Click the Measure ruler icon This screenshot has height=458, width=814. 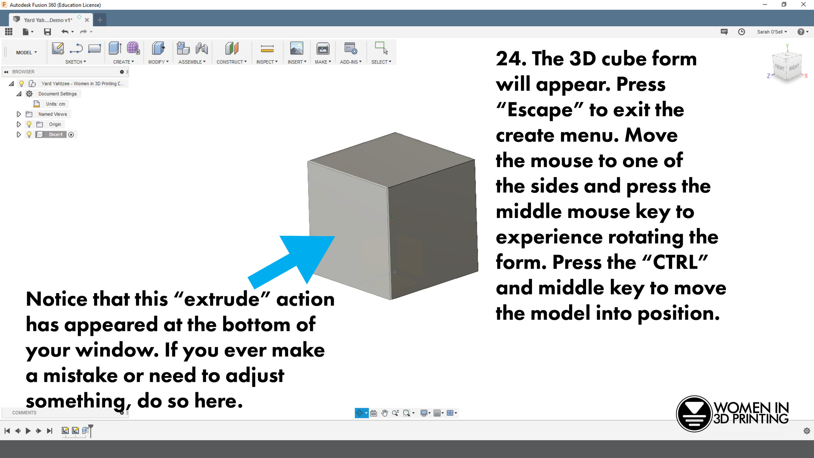(267, 49)
